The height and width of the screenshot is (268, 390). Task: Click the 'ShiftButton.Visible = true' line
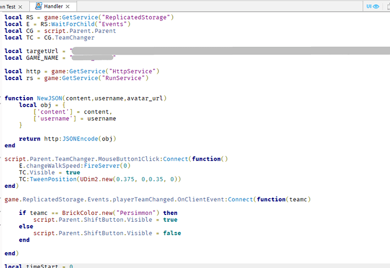click(x=106, y=219)
